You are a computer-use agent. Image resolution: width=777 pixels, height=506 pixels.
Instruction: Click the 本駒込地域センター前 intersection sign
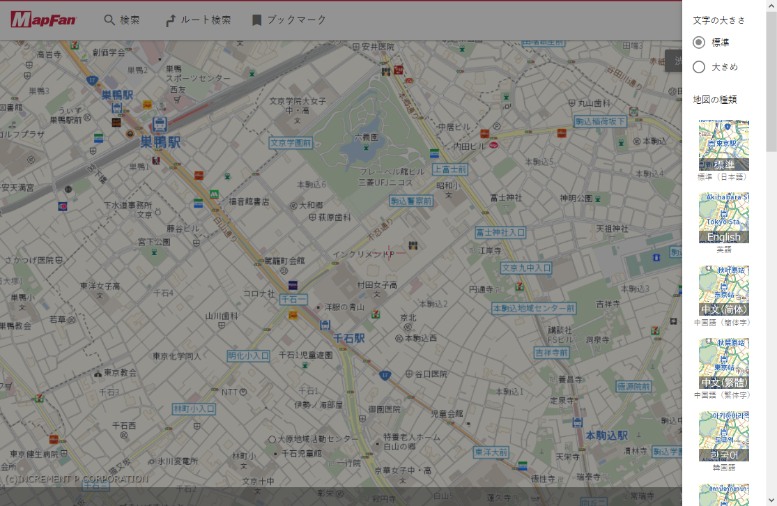click(534, 308)
